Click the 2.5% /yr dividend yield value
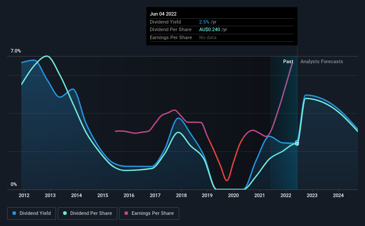 click(x=208, y=22)
